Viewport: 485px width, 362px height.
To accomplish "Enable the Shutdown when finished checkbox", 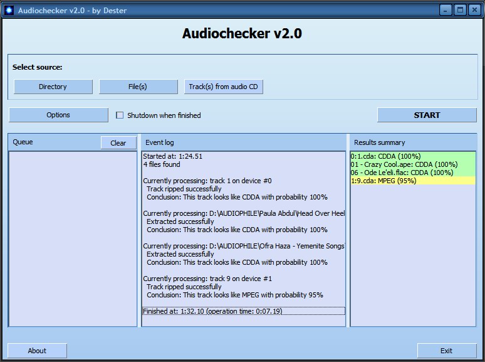I will click(x=120, y=115).
